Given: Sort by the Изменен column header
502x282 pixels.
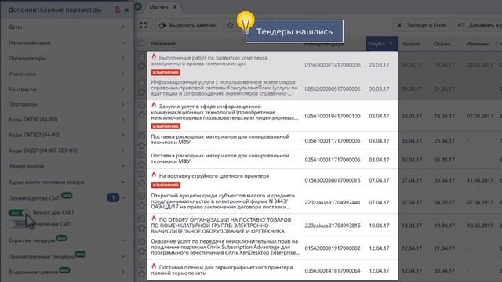Looking at the screenshot, I should point(478,44).
